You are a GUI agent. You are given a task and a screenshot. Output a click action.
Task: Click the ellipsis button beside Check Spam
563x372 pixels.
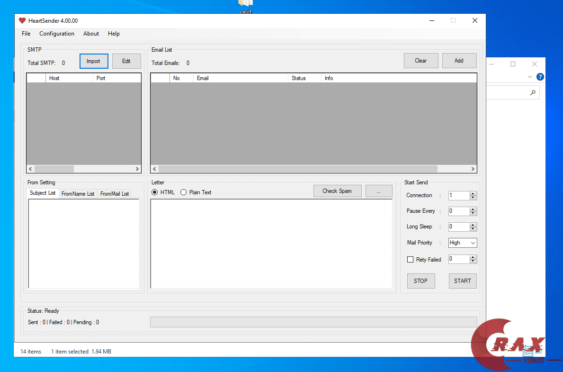[x=379, y=191]
